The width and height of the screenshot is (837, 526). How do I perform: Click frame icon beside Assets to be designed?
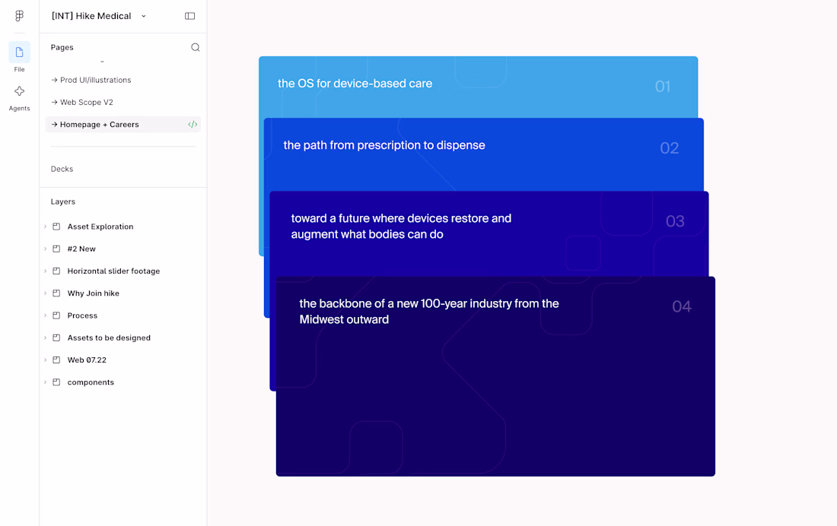click(56, 337)
